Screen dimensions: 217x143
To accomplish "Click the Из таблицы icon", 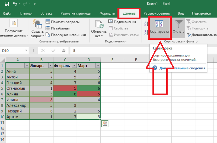I will [48, 28].
